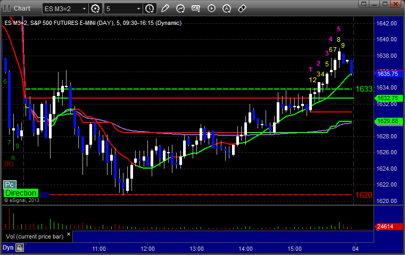Click the chart window grip icon beside Chart

(7, 8)
